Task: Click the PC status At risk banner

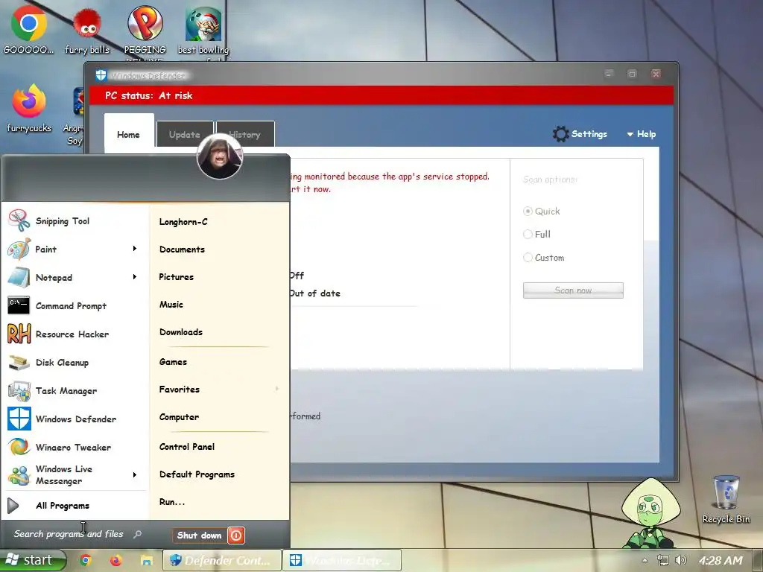Action: [x=381, y=95]
